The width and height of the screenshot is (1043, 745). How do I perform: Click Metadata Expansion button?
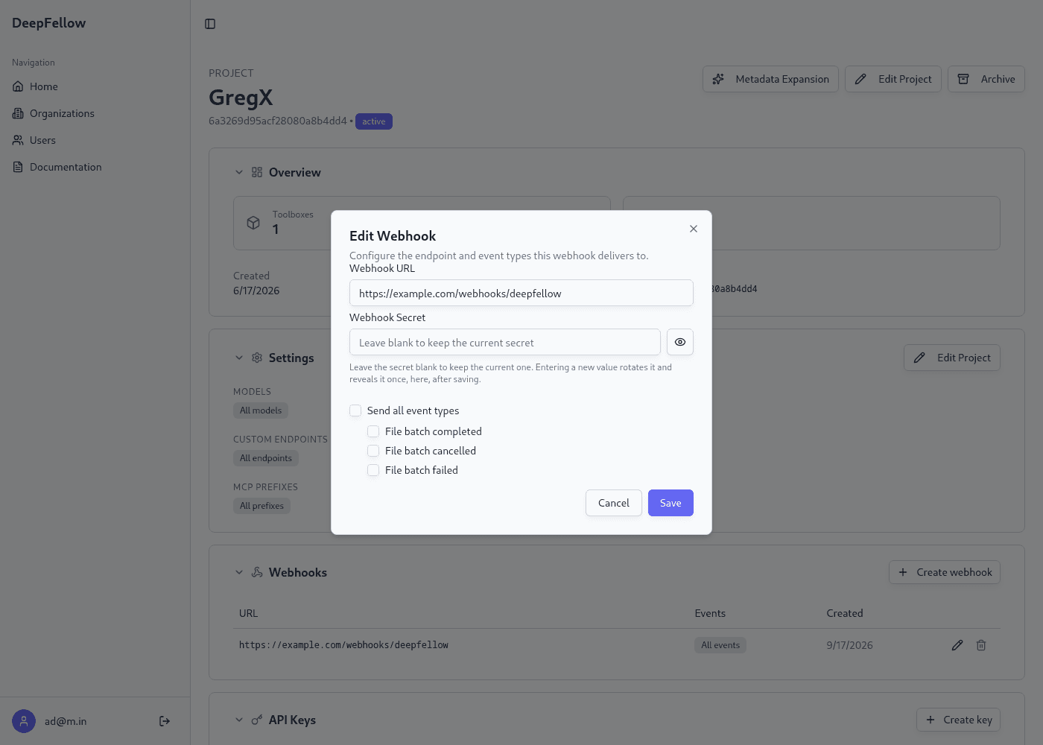(x=770, y=79)
